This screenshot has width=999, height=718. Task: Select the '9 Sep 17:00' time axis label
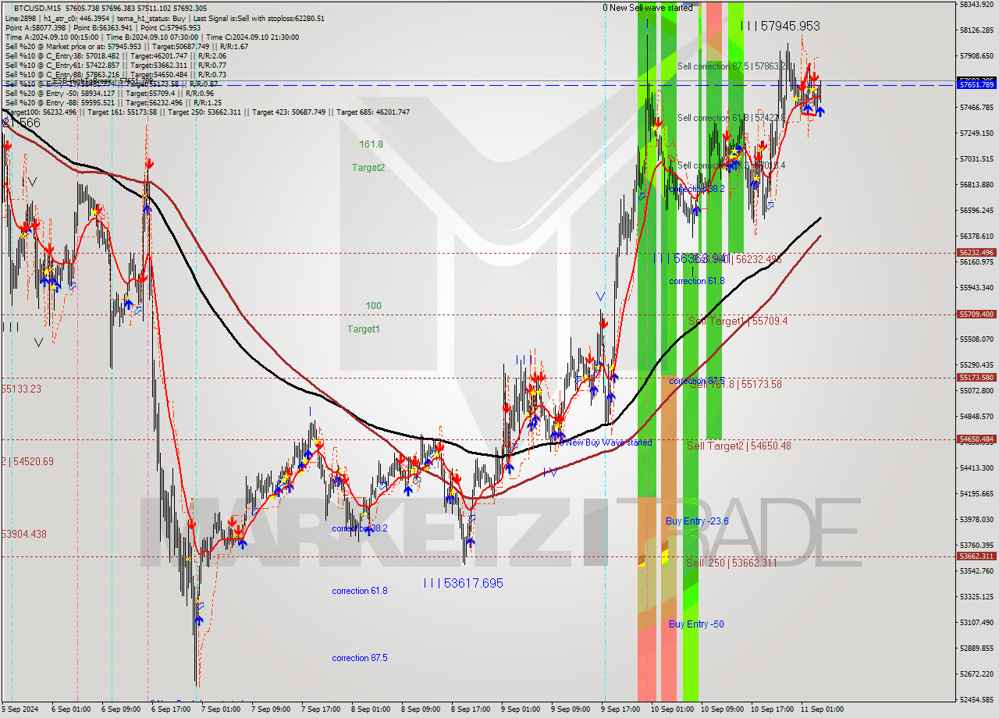click(620, 709)
